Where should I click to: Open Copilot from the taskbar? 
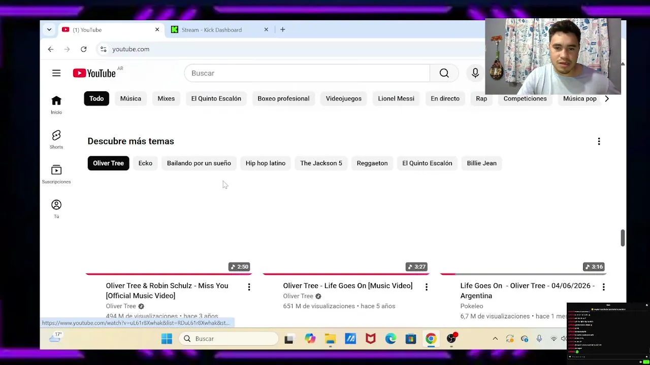310,339
